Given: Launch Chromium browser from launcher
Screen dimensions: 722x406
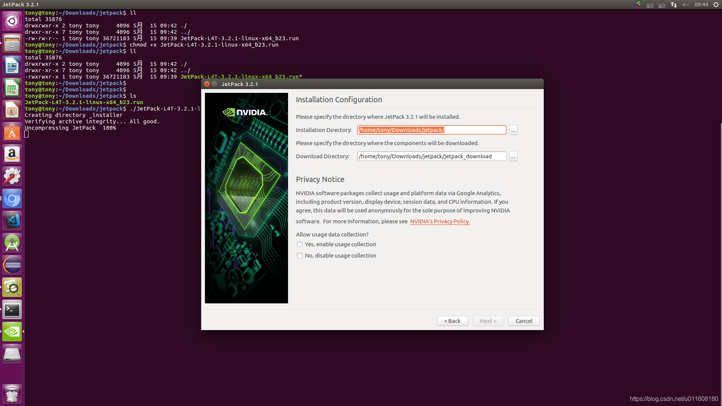Looking at the screenshot, I should 12,199.
